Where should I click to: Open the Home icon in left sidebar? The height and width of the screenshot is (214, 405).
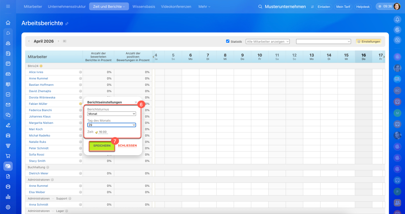pos(8,23)
